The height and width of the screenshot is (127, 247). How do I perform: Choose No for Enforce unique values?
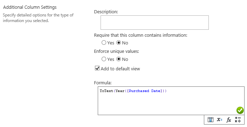[119, 59]
